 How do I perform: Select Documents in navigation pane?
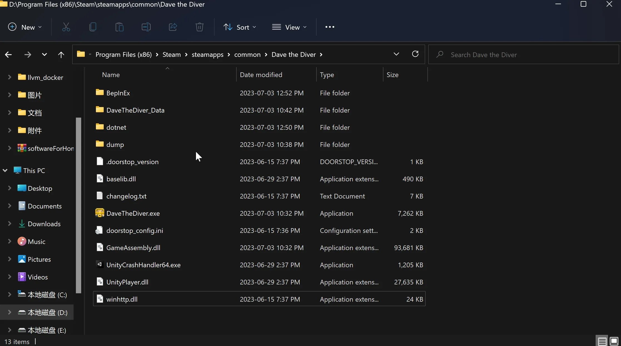(44, 206)
